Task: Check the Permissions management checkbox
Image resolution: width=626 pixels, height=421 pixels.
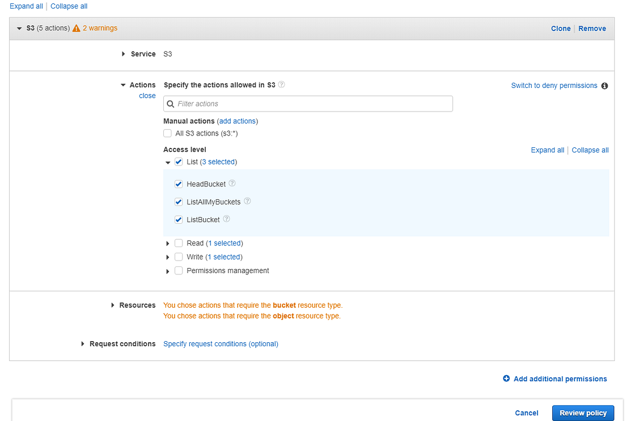Action: pyautogui.click(x=179, y=271)
